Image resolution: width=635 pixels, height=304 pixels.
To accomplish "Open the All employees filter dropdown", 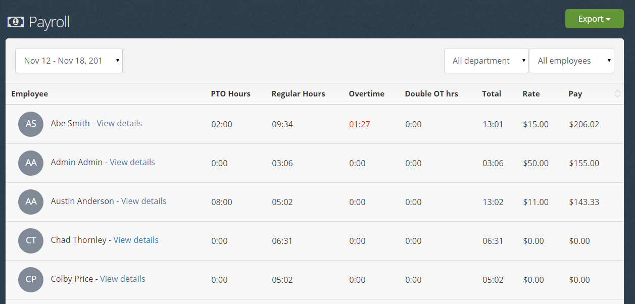I will pyautogui.click(x=571, y=61).
